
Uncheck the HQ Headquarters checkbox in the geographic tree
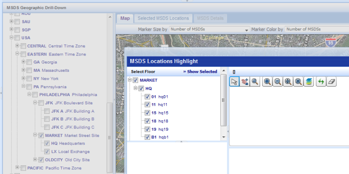tap(47, 144)
